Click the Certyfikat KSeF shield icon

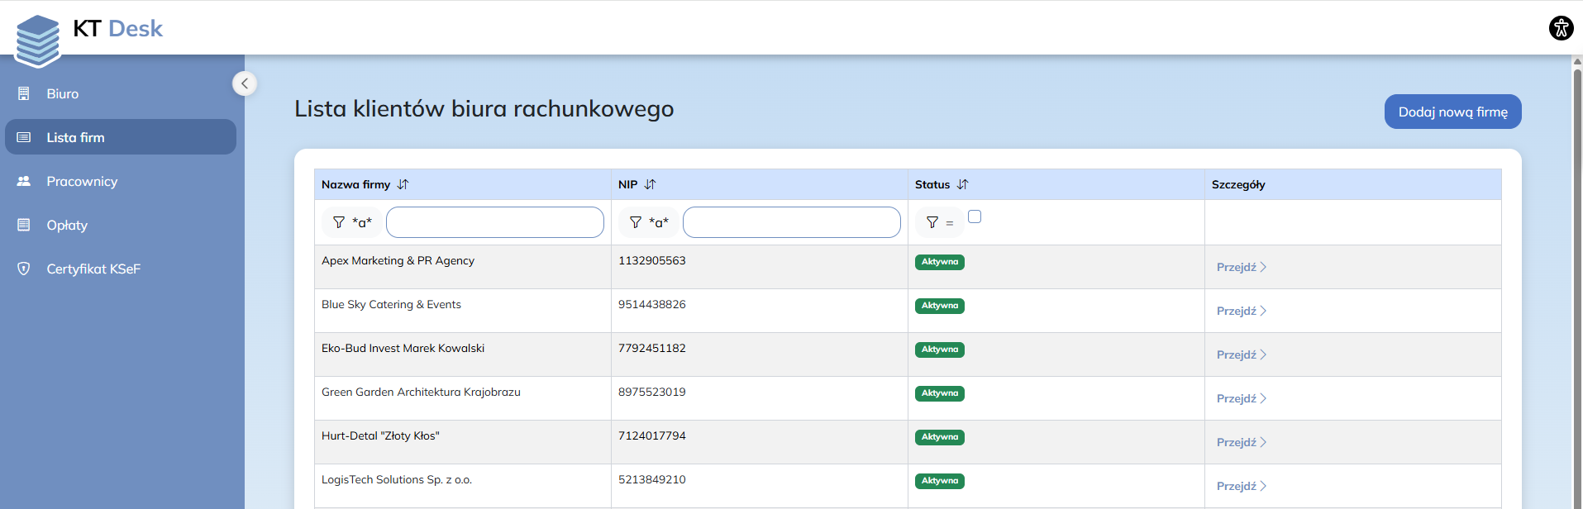(24, 269)
